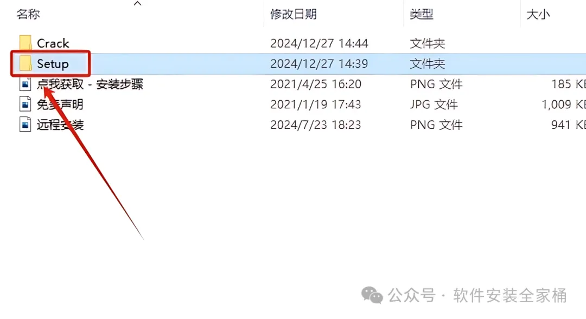Click the 远程安装 PNG file icon

(x=25, y=124)
